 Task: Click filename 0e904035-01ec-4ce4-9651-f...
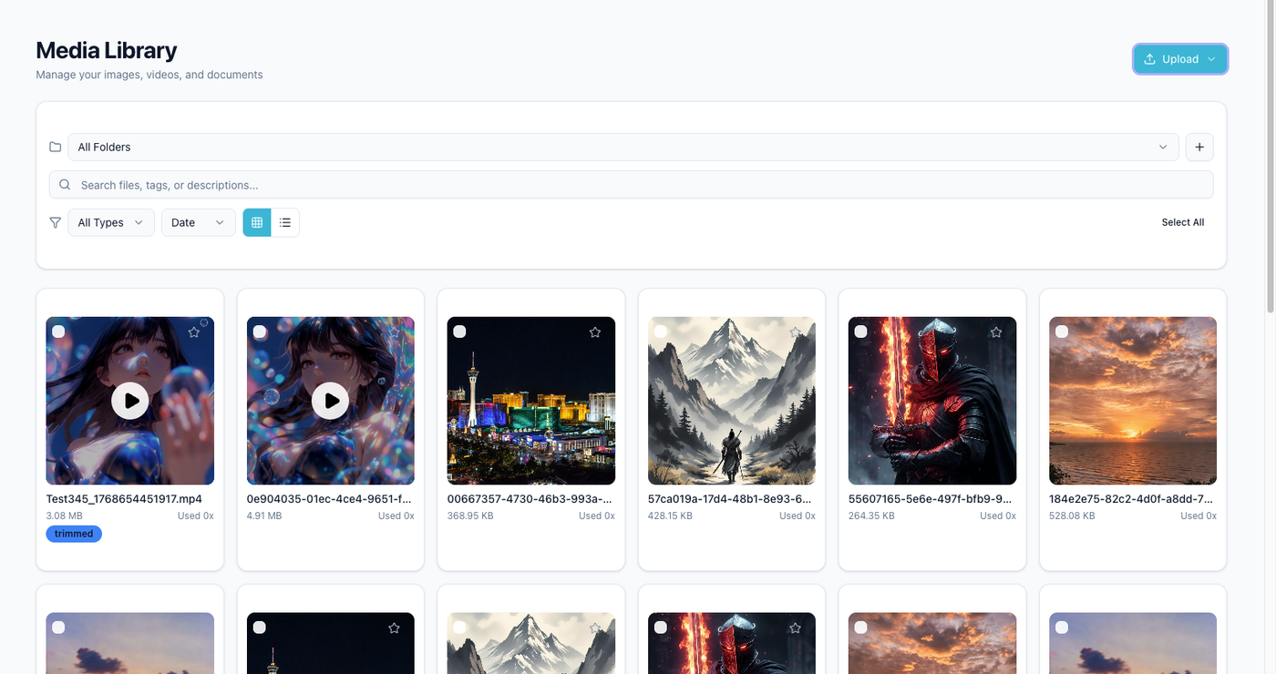coord(329,499)
